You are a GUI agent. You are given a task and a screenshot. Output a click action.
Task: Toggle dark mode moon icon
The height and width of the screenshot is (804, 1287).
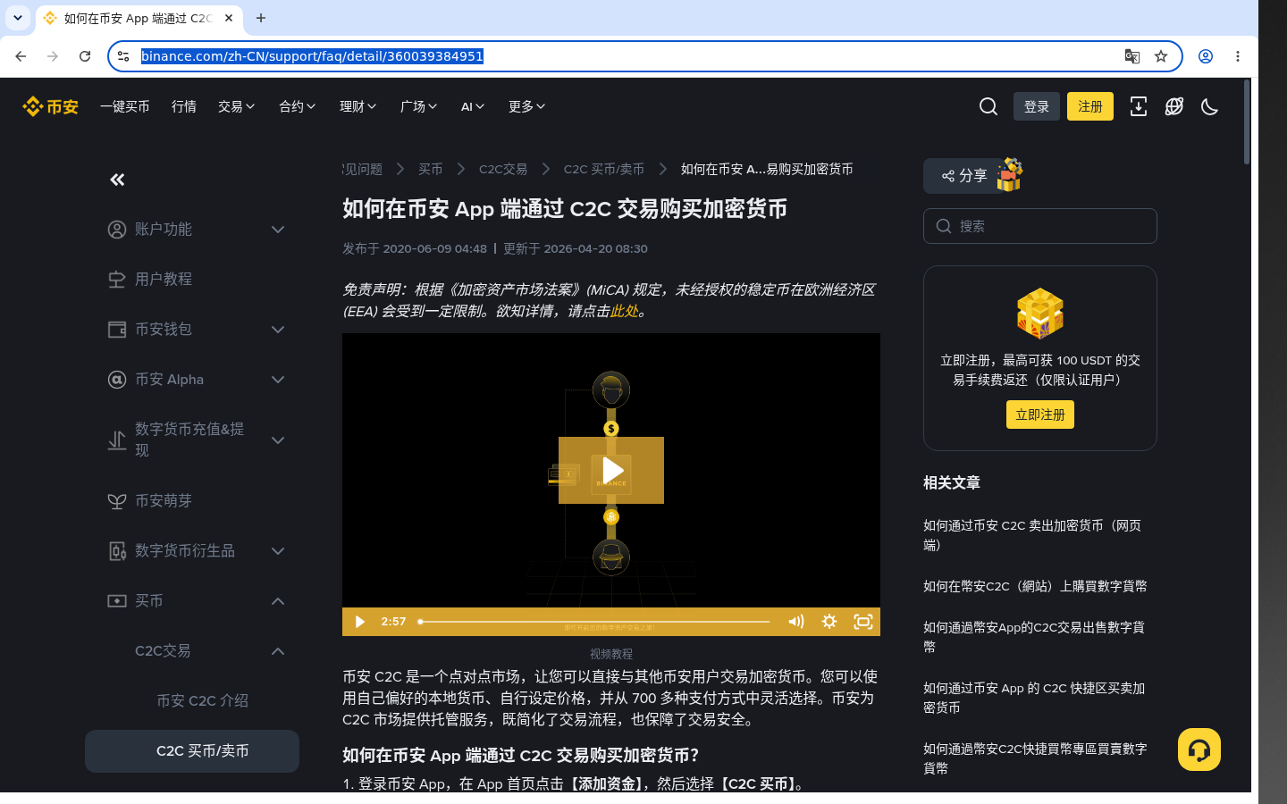(1210, 106)
